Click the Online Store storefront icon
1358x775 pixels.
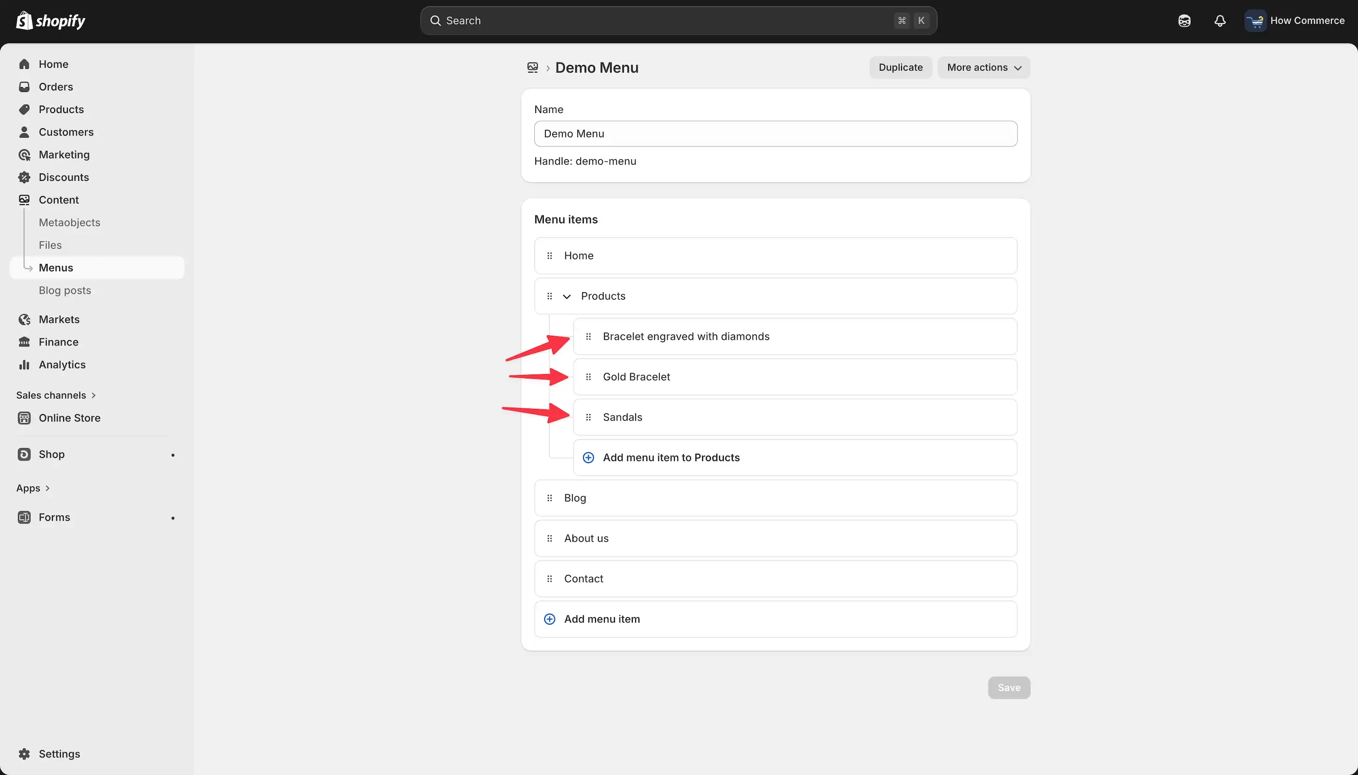24,418
